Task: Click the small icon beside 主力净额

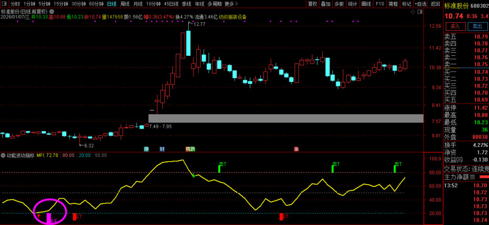Action: (472, 177)
